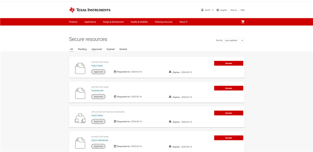Screen dimensions: 313x152
Task: Click the ADCX120EVM-SW folder icon
Action: click(x=80, y=143)
